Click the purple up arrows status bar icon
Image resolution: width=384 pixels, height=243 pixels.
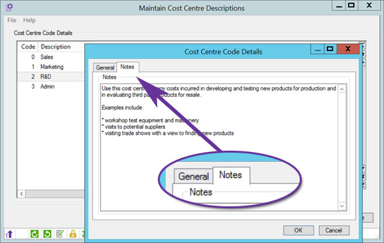pos(9,234)
